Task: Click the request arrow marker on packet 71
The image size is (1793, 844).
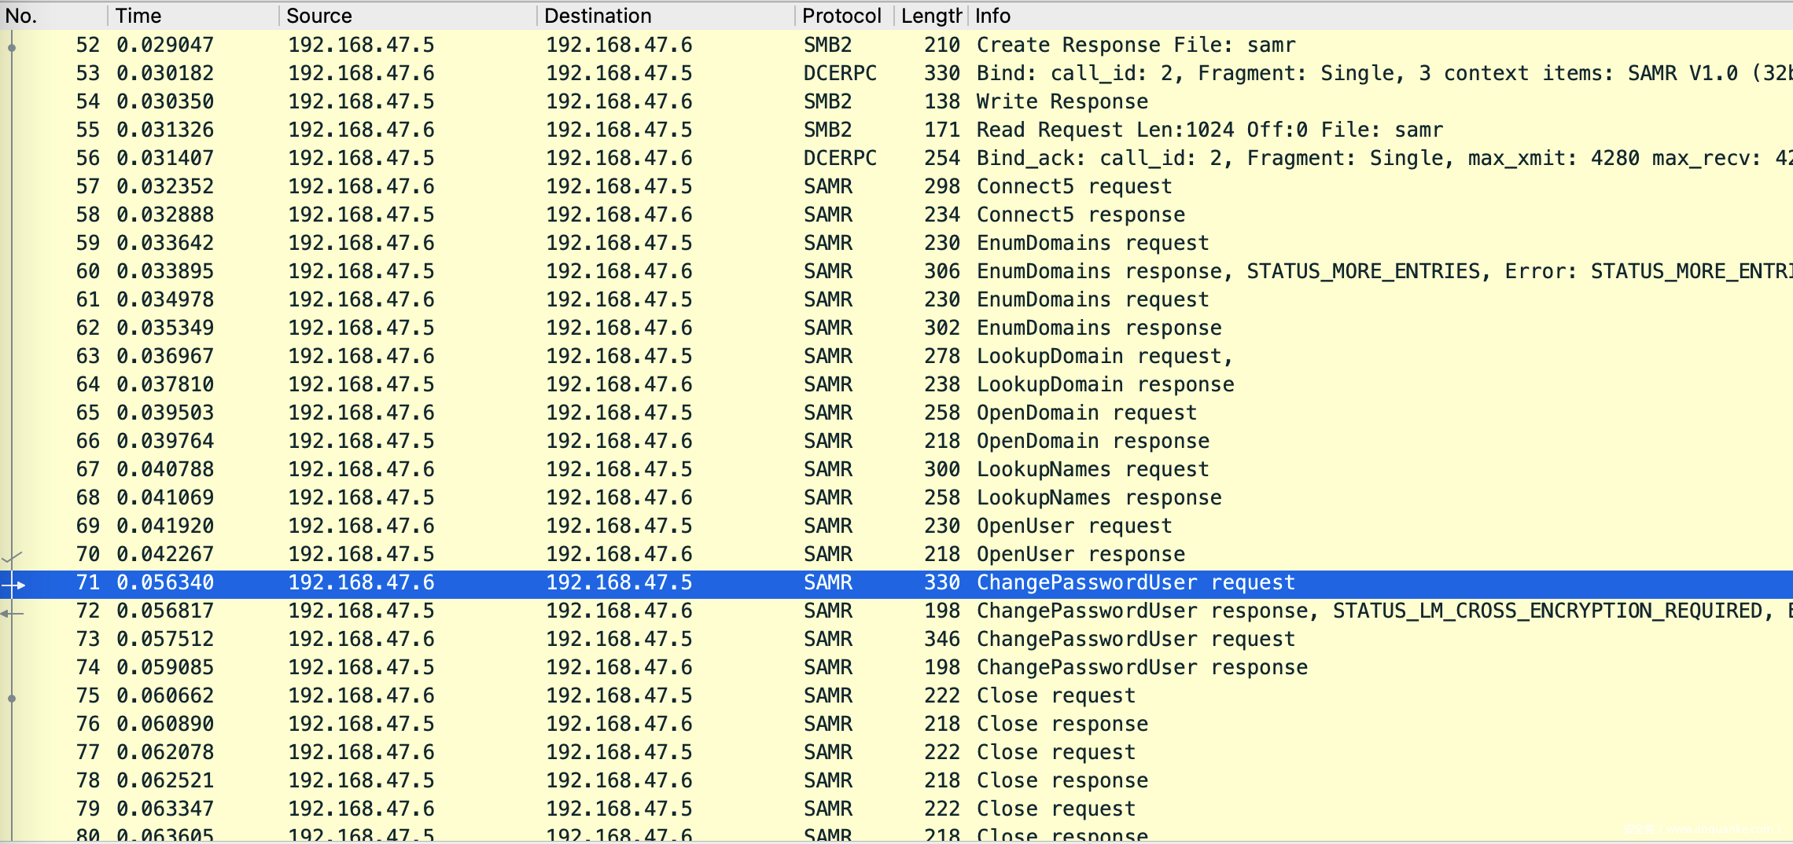Action: [14, 585]
